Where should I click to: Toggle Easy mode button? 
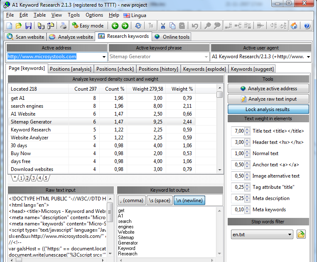point(88,26)
